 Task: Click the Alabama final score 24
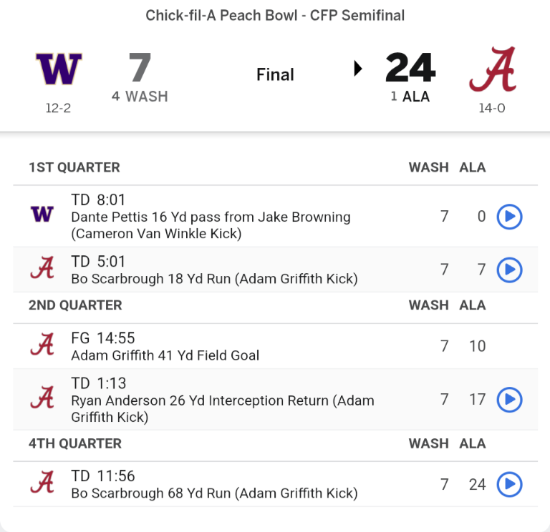[x=410, y=69]
